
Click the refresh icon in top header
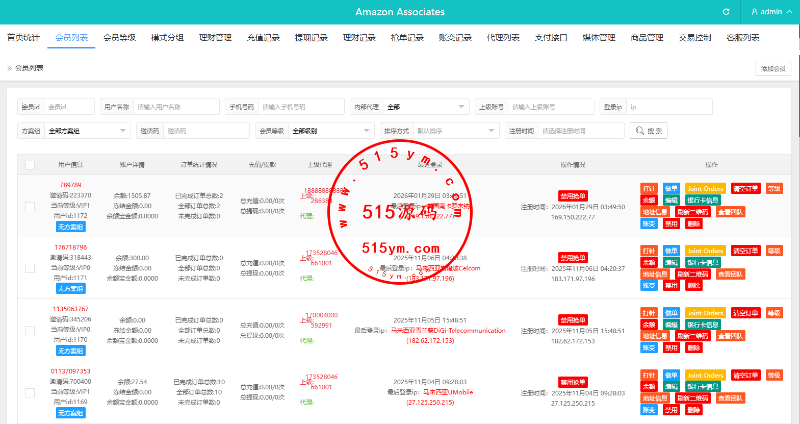[726, 12]
